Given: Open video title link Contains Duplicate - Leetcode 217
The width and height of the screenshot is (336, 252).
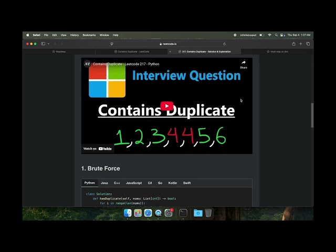Looking at the screenshot, I should pyautogui.click(x=126, y=64).
